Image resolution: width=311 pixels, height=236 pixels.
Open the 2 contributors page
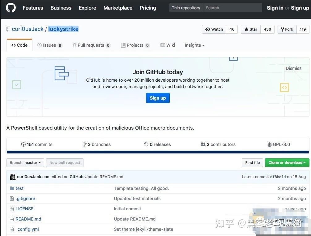coord(218,144)
